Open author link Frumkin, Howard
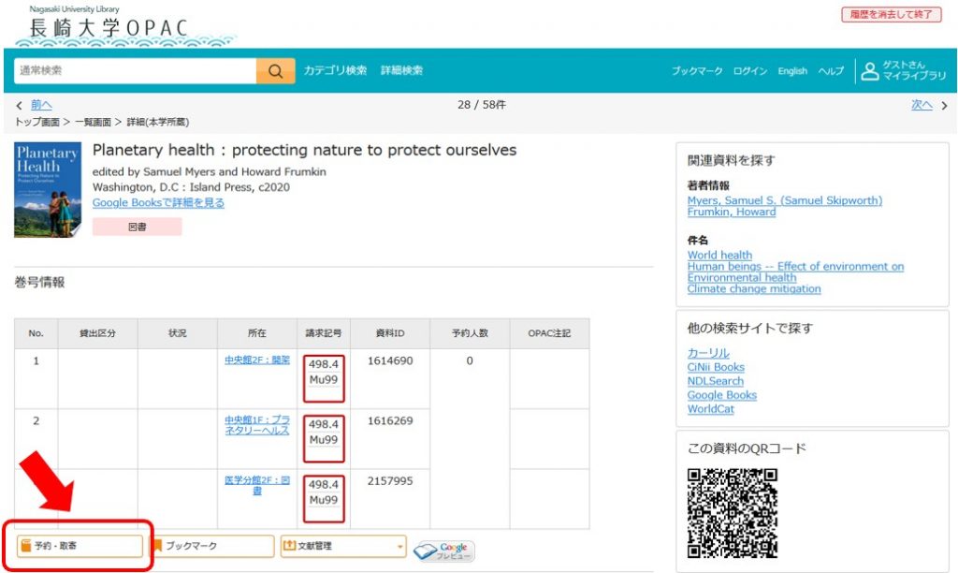The height and width of the screenshot is (573, 958). click(731, 212)
